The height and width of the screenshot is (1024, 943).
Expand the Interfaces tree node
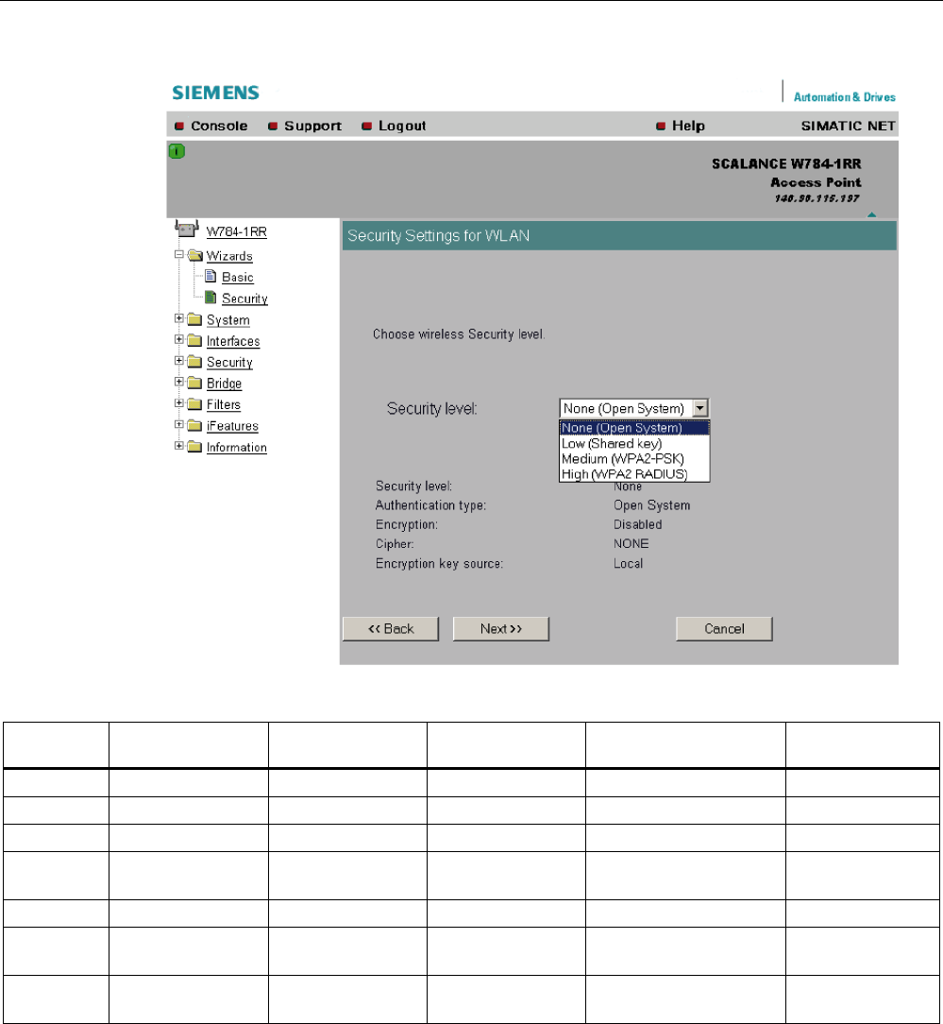[178, 339]
